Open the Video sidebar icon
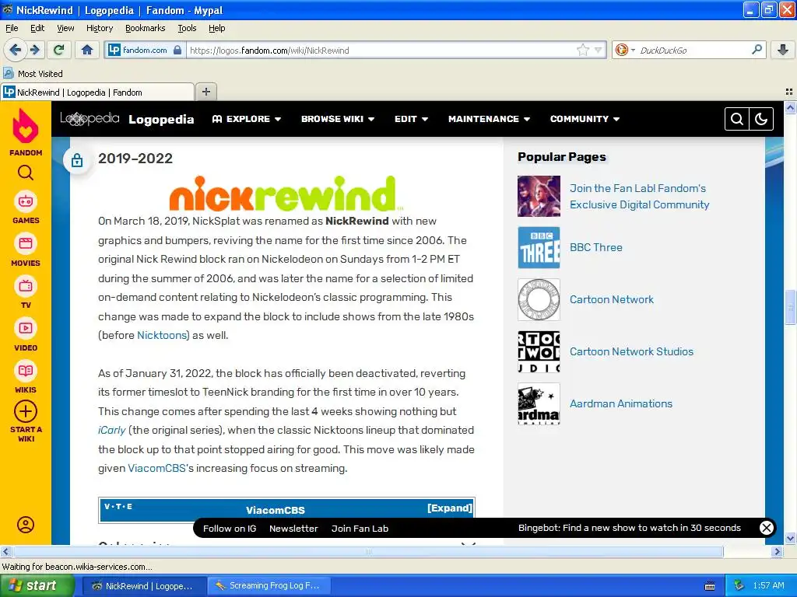Screen dimensions: 797x597 tap(26, 329)
